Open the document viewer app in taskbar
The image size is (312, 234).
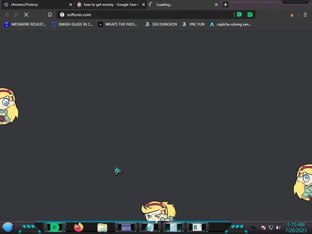click(x=197, y=227)
